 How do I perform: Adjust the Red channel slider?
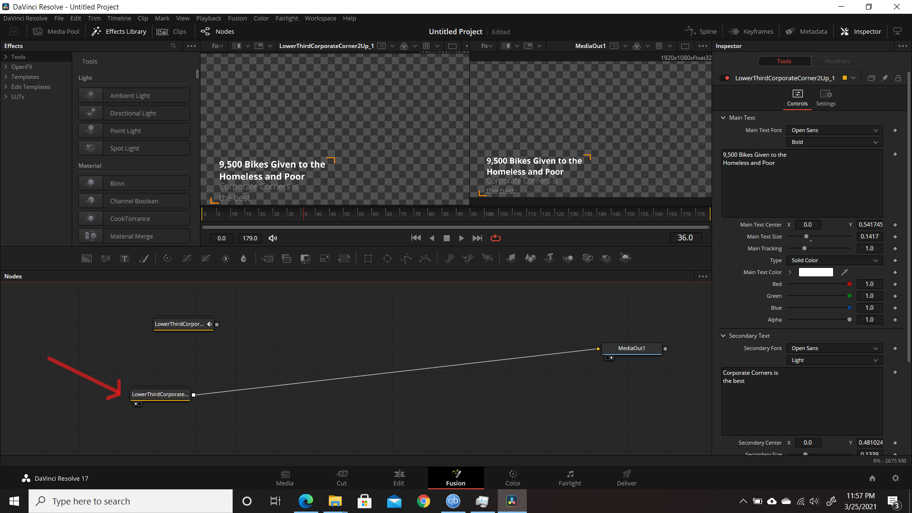(x=819, y=284)
